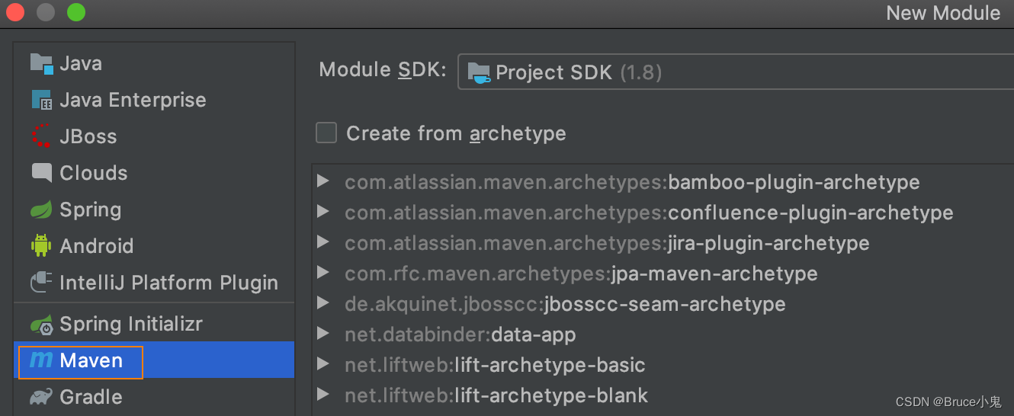Click the Java folder icon in sidebar
Image resolution: width=1014 pixels, height=416 pixels.
(41, 63)
